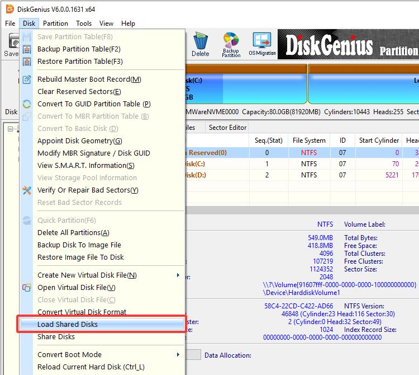
Task: Click the Open Virtual Disk File icon
Action: (27, 288)
